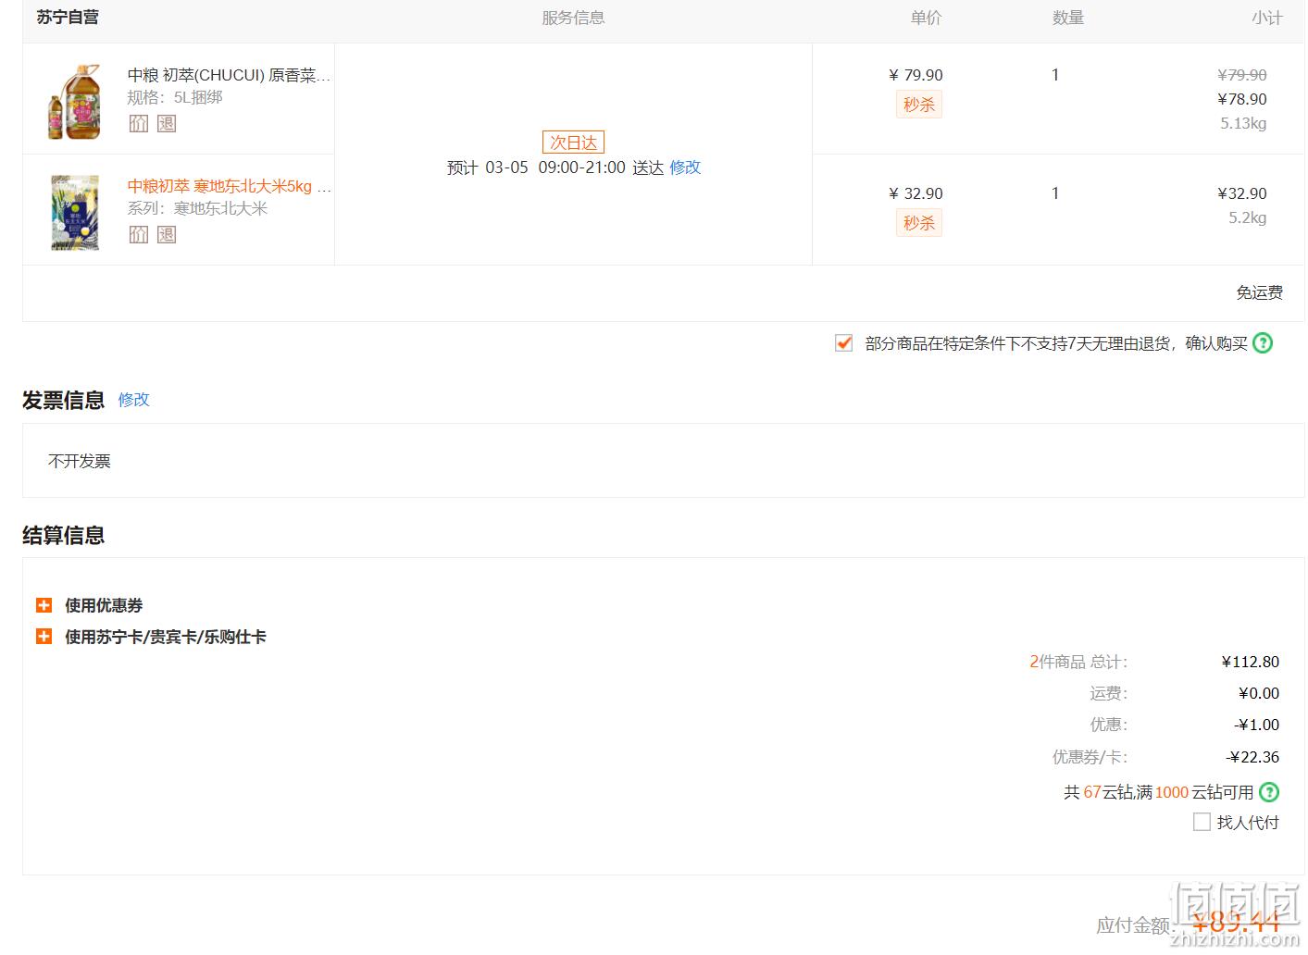Viewport: 1308px width, 955px height.
Task: Click the -¥22.36 coupon discount value
Action: pyautogui.click(x=1252, y=757)
